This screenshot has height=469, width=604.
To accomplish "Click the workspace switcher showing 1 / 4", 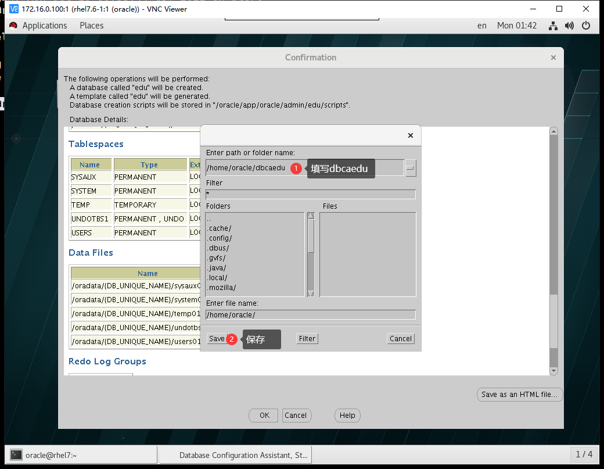I will click(584, 454).
